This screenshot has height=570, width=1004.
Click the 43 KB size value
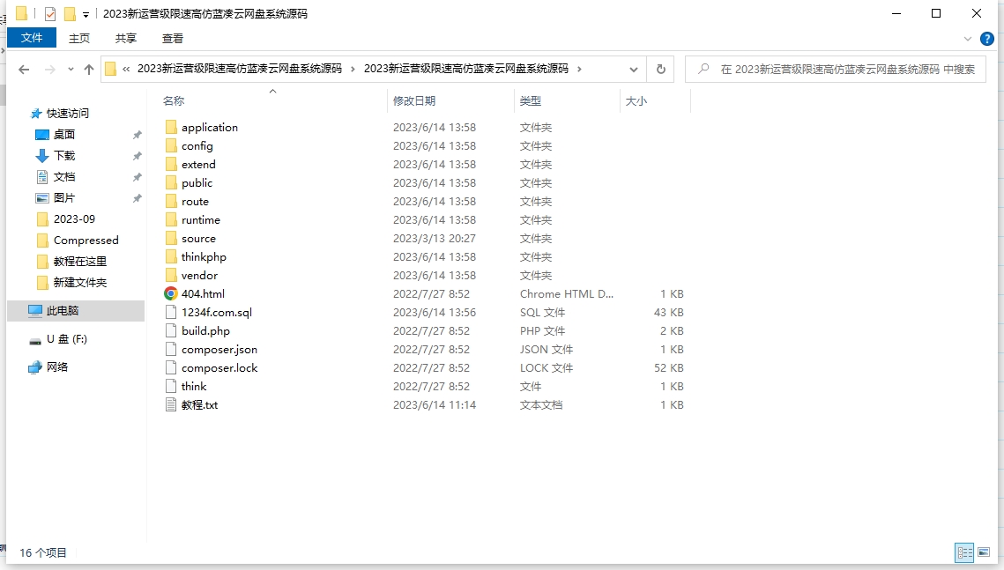coord(668,312)
